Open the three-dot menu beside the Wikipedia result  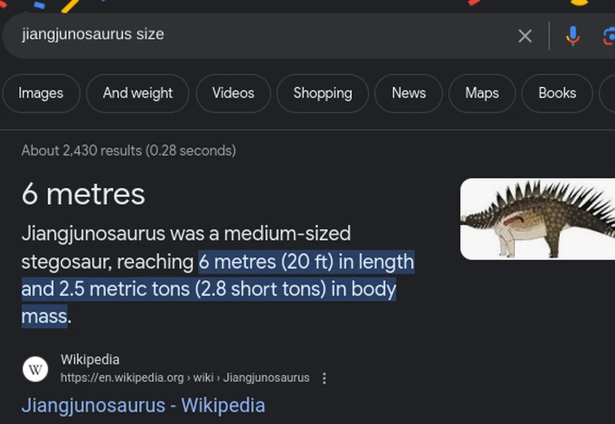tap(324, 378)
